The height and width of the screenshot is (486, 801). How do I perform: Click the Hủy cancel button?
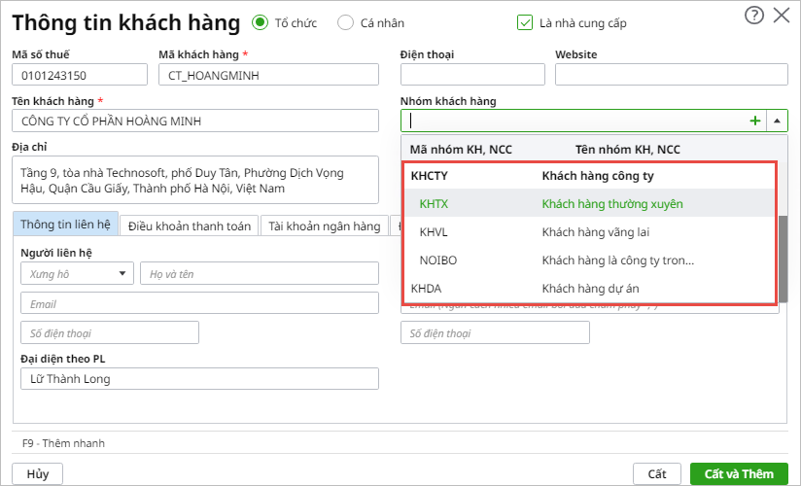coord(38,473)
